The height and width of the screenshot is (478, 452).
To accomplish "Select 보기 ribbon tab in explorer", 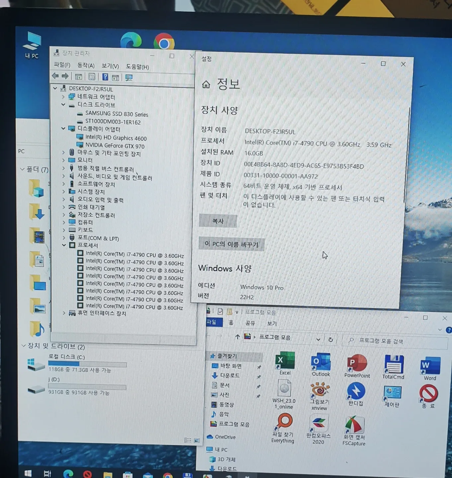I will click(x=272, y=323).
